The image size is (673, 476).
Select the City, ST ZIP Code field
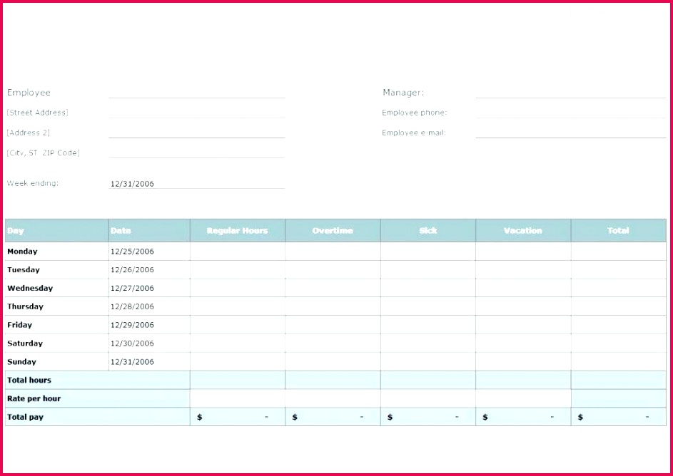point(196,153)
